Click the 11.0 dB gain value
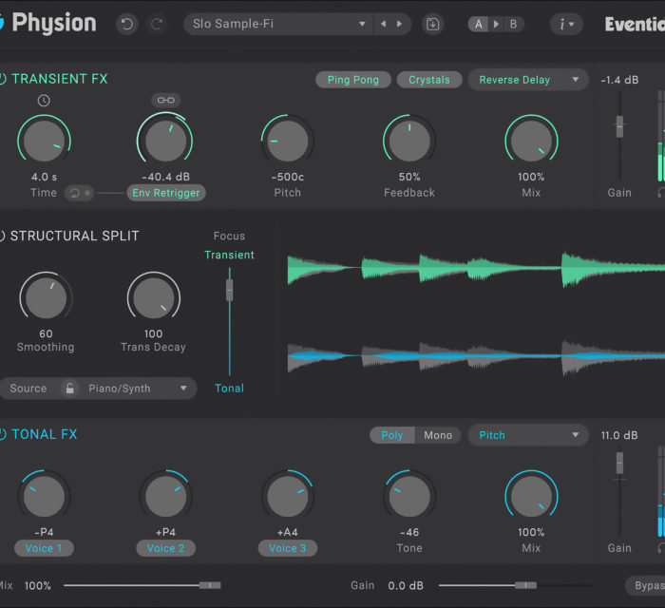The height and width of the screenshot is (608, 665). pos(619,435)
